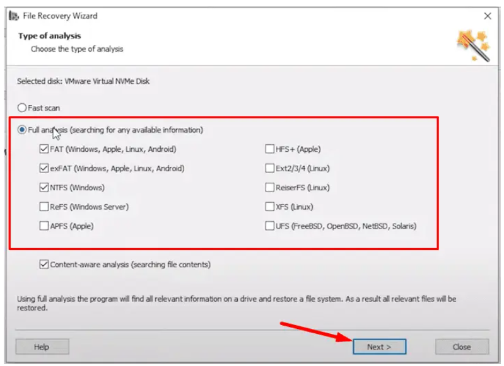Select the Full analysis radio button

coord(22,130)
